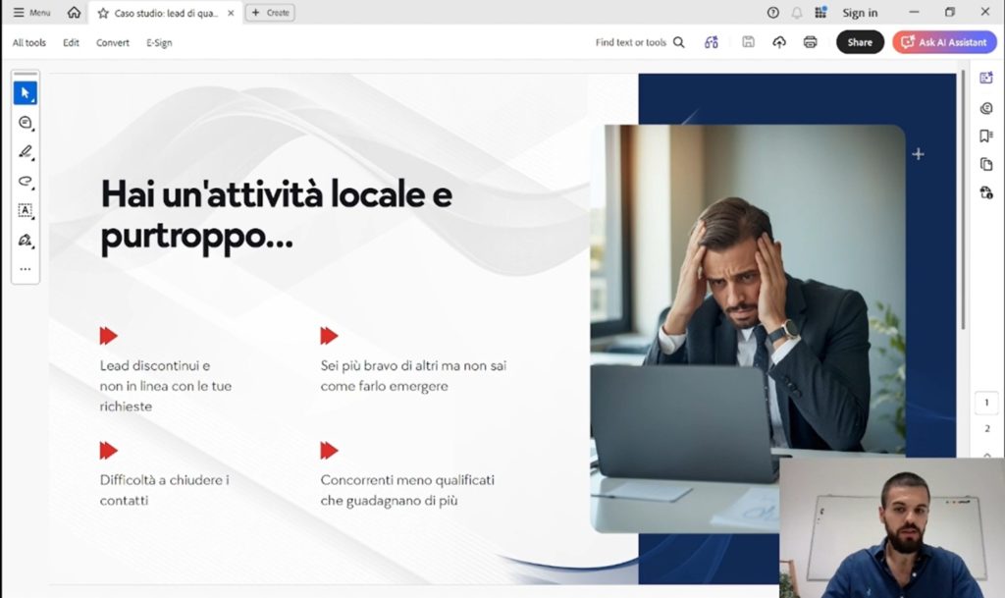Minimize the Acrobat window
The height and width of the screenshot is (598, 1005).
(914, 12)
